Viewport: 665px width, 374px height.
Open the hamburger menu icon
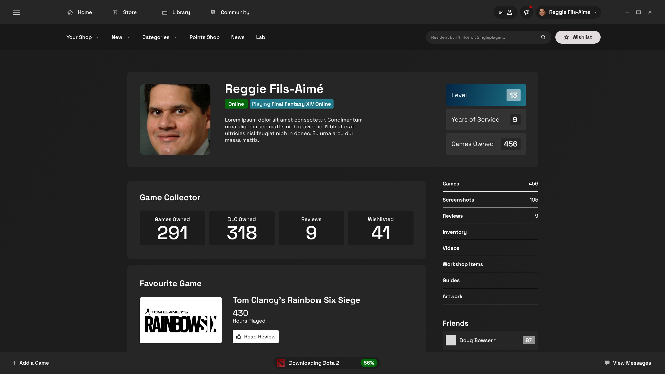17,12
